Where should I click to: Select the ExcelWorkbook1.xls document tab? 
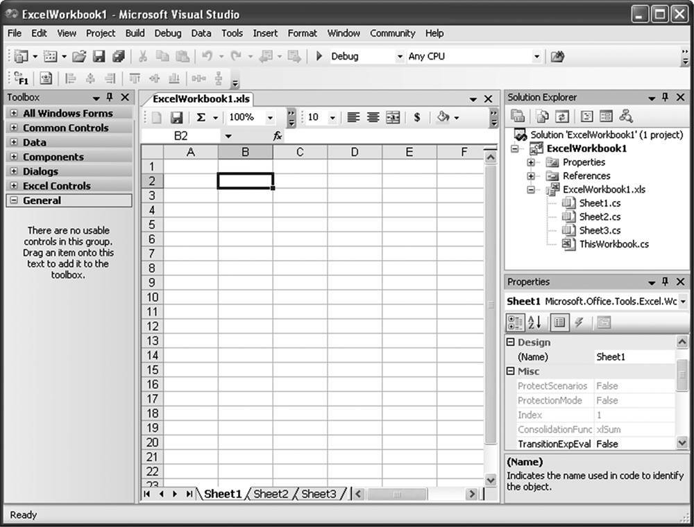(201, 98)
